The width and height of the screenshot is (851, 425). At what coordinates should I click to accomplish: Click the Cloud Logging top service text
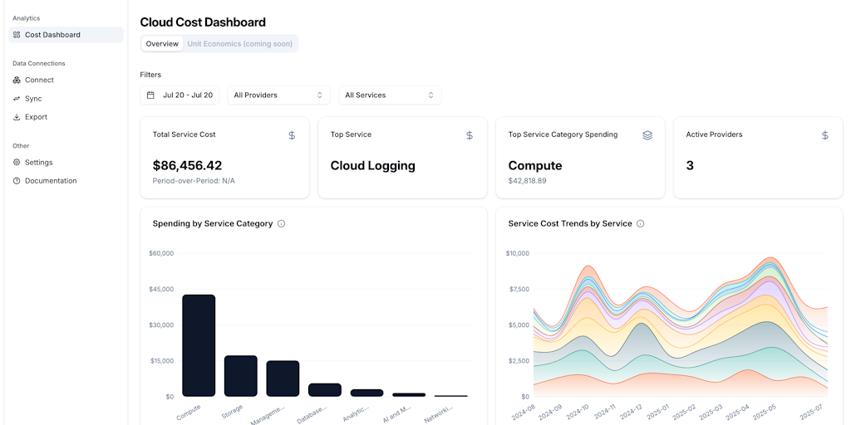click(373, 165)
